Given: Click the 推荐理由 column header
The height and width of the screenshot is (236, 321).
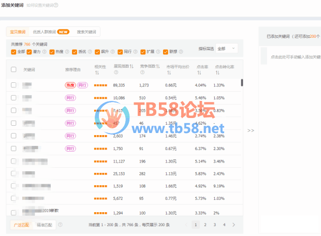Looking at the screenshot, I should [73, 69].
